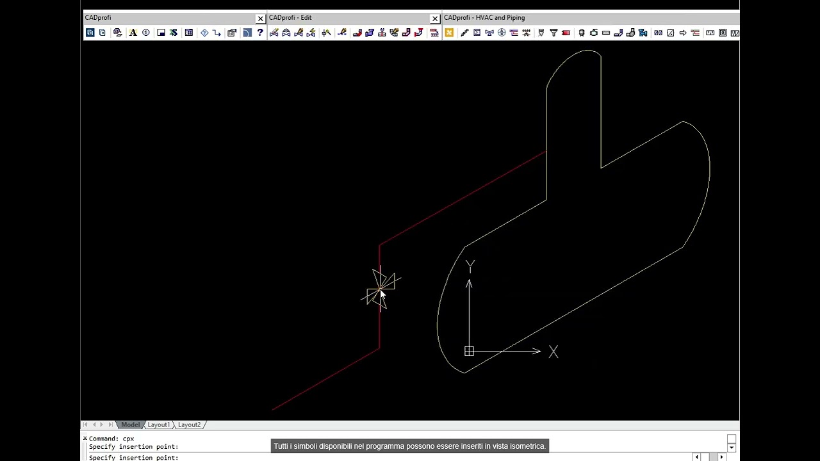Click the blue stepped arrow line icon

(x=217, y=33)
